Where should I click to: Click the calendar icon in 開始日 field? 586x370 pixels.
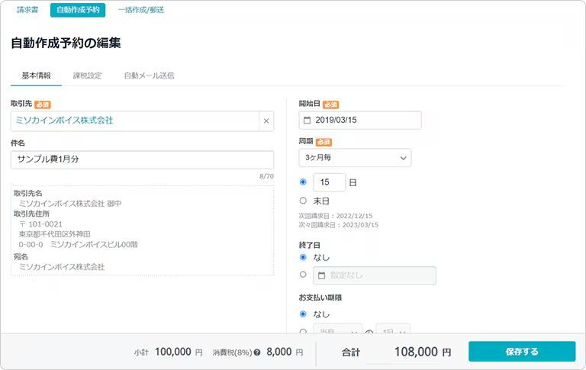point(307,121)
